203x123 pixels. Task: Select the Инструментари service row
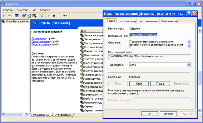click(x=92, y=43)
